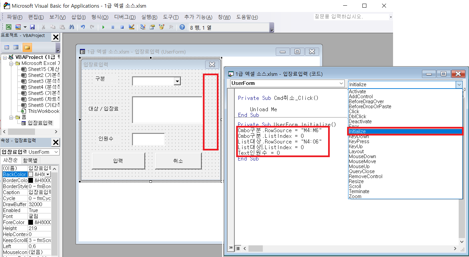The height and width of the screenshot is (257, 469).
Task: Select ThisWorkbook in the project tree
Action: [x=43, y=111]
